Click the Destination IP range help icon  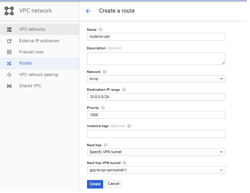point(124,90)
